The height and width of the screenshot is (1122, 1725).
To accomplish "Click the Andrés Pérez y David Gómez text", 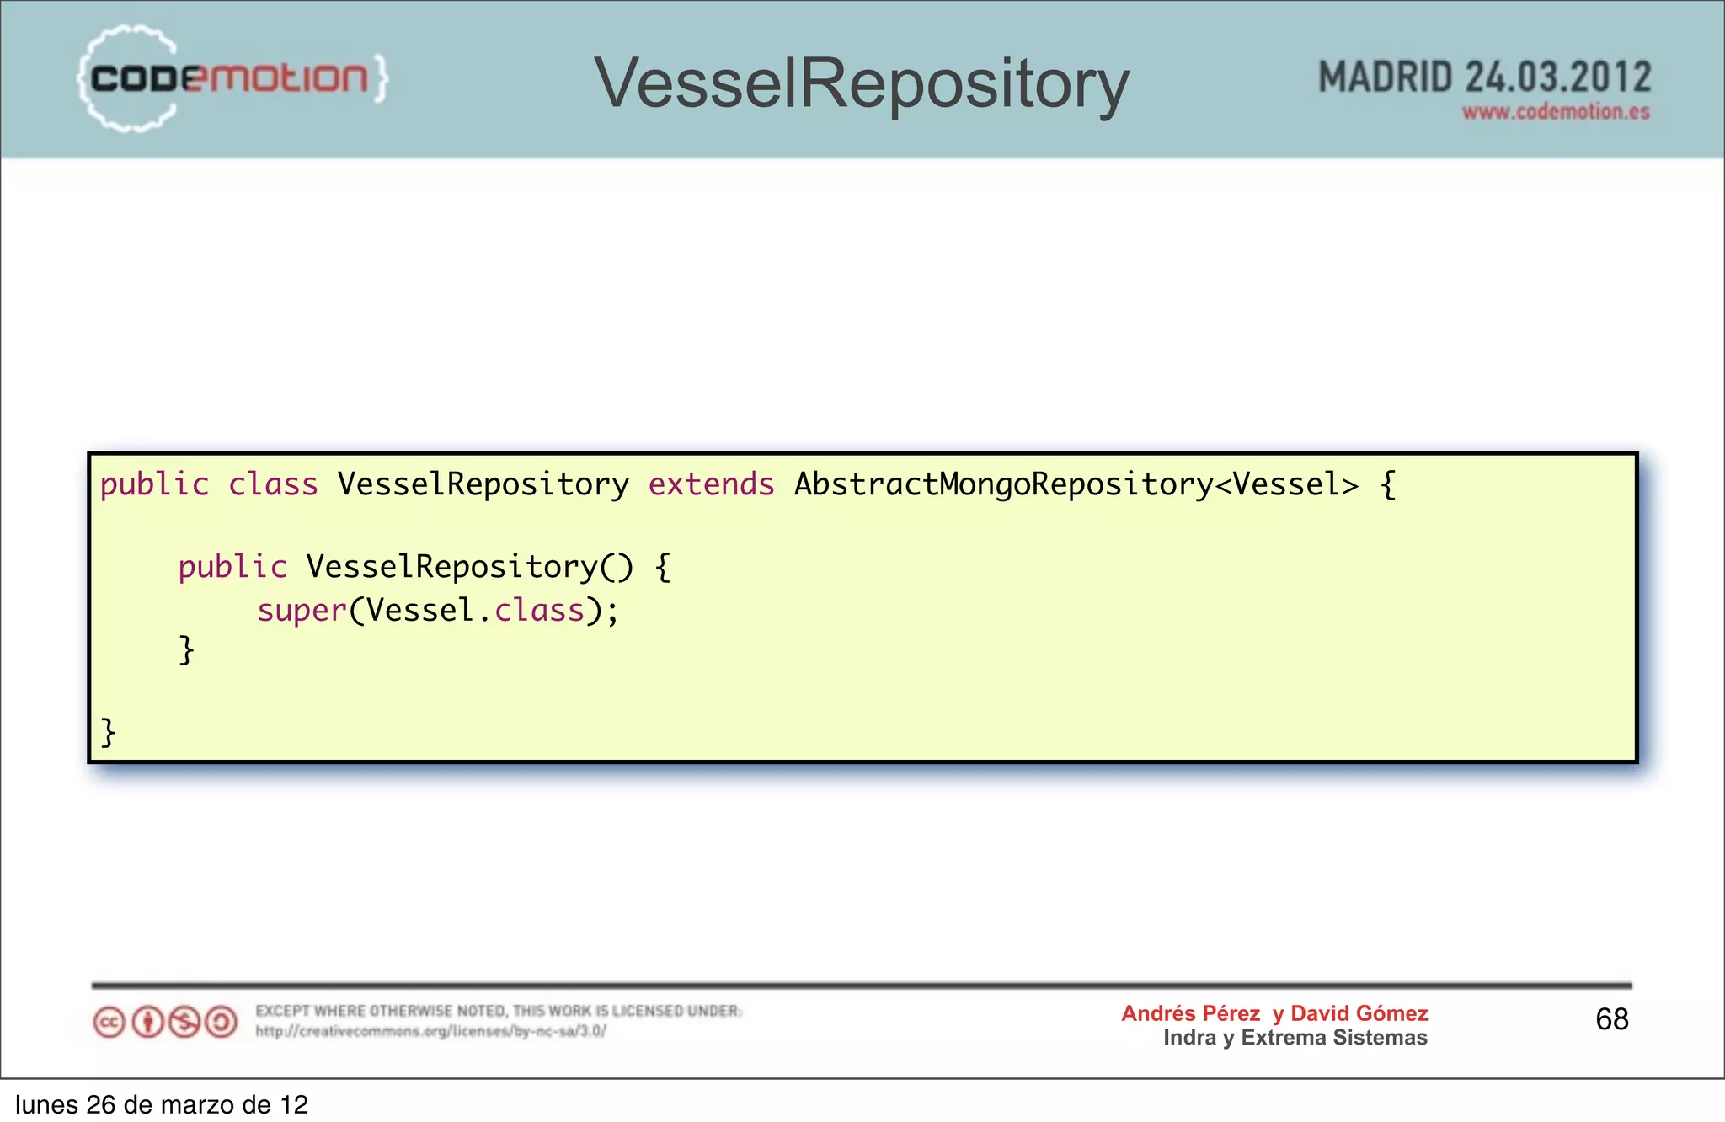I will tap(1274, 1013).
